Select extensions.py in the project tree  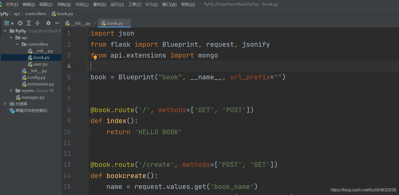tap(41, 84)
